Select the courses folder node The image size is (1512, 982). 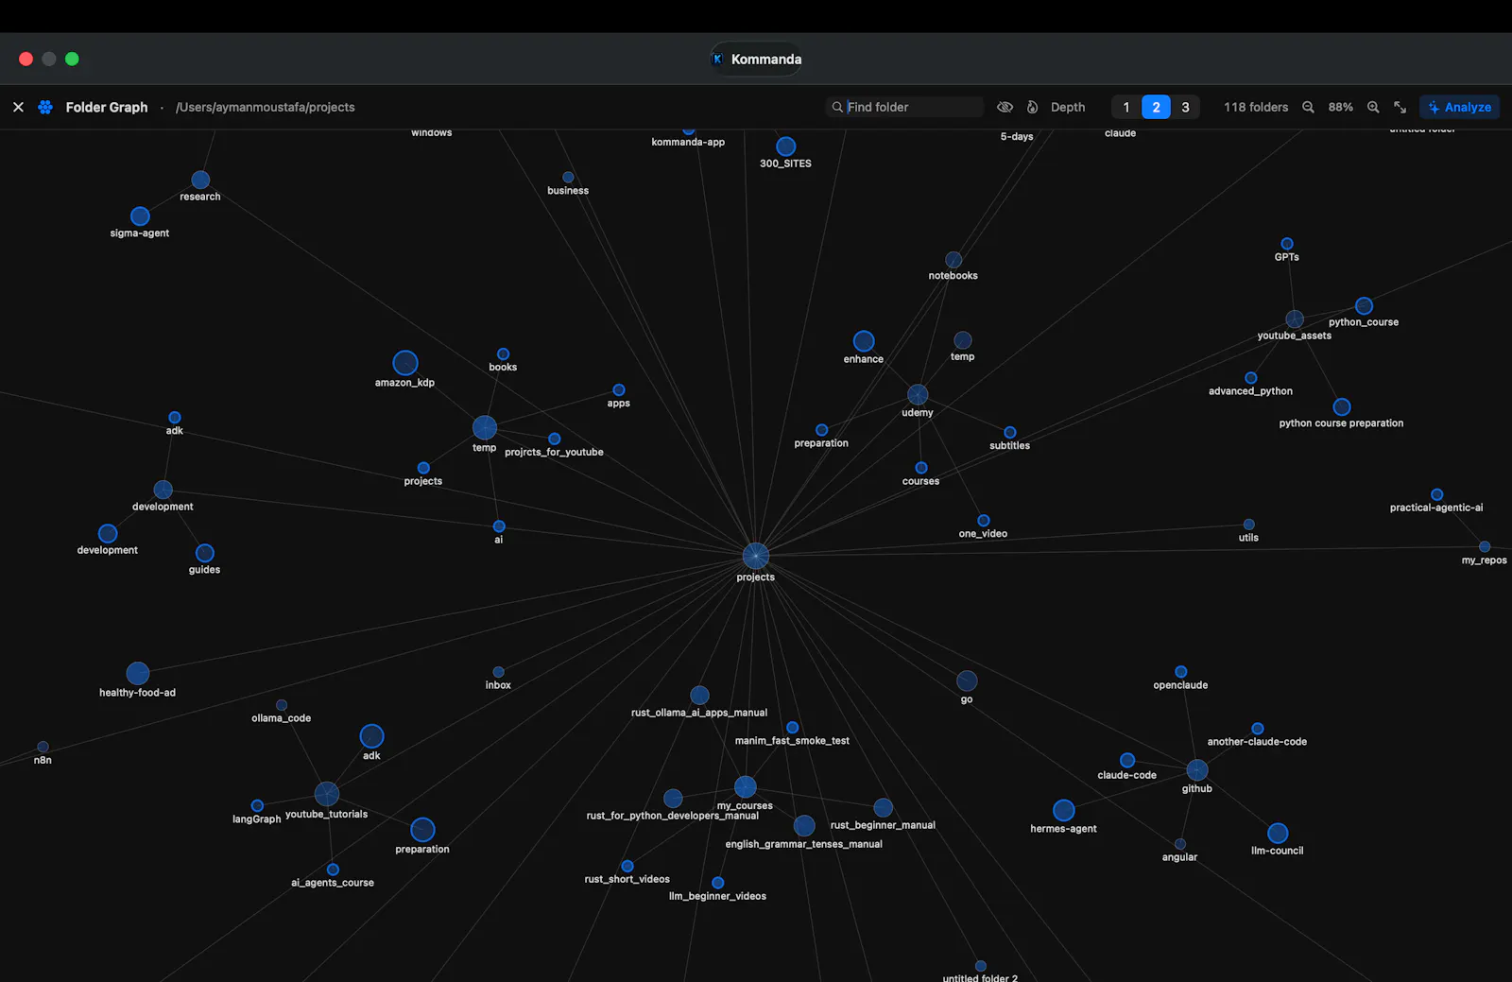[x=921, y=468]
